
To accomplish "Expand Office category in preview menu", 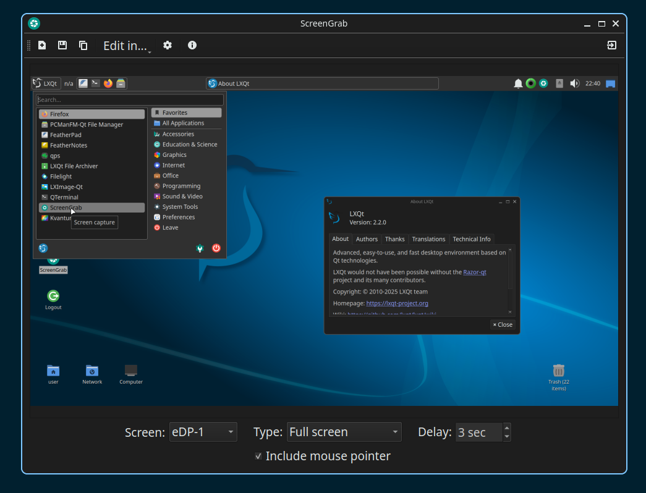I will [186, 175].
